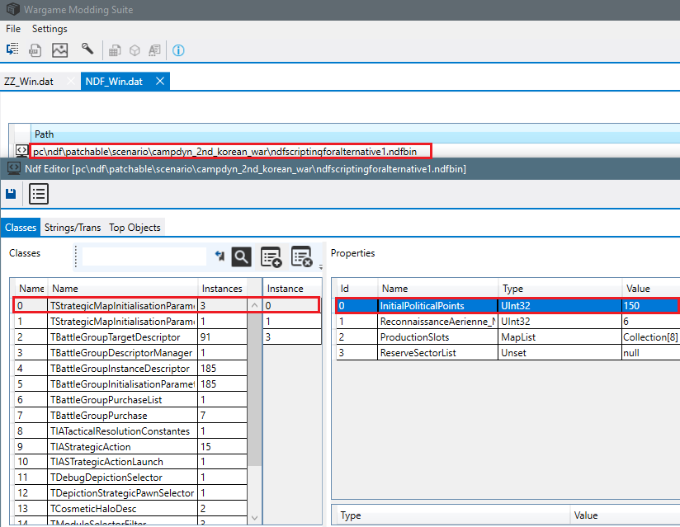The width and height of the screenshot is (680, 527).
Task: Click the remove list item icon
Action: tap(302, 256)
